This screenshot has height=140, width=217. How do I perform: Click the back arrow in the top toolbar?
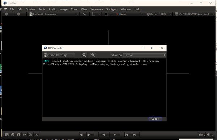tap(7, 14)
